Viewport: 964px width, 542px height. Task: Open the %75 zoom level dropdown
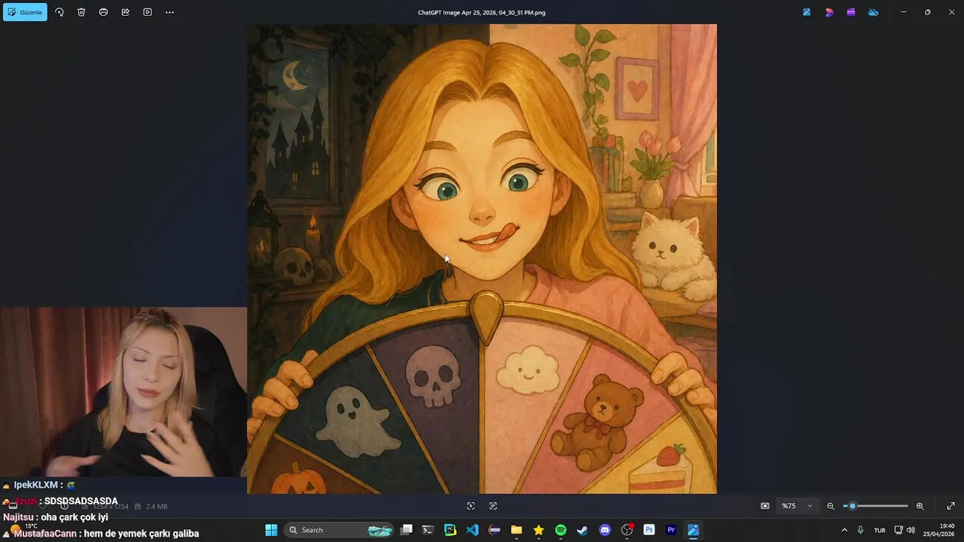(797, 506)
